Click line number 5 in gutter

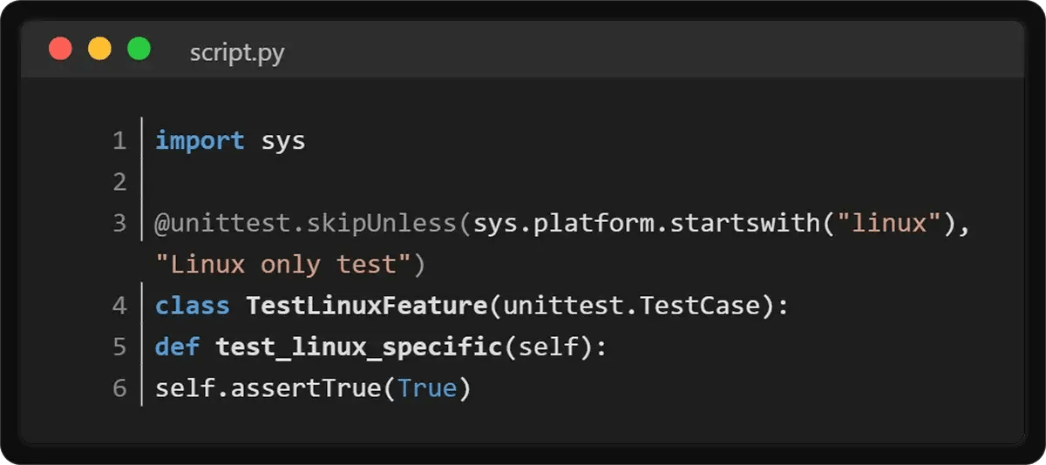tap(119, 347)
